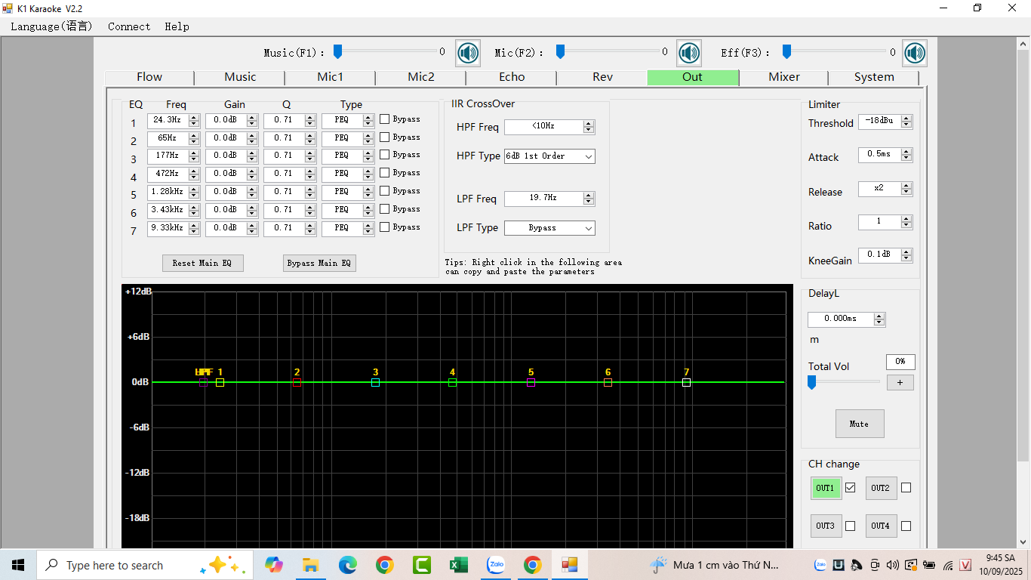Screen dimensions: 1031x580
Task: Click the Mic(F2) speaker icon
Action: 688,53
